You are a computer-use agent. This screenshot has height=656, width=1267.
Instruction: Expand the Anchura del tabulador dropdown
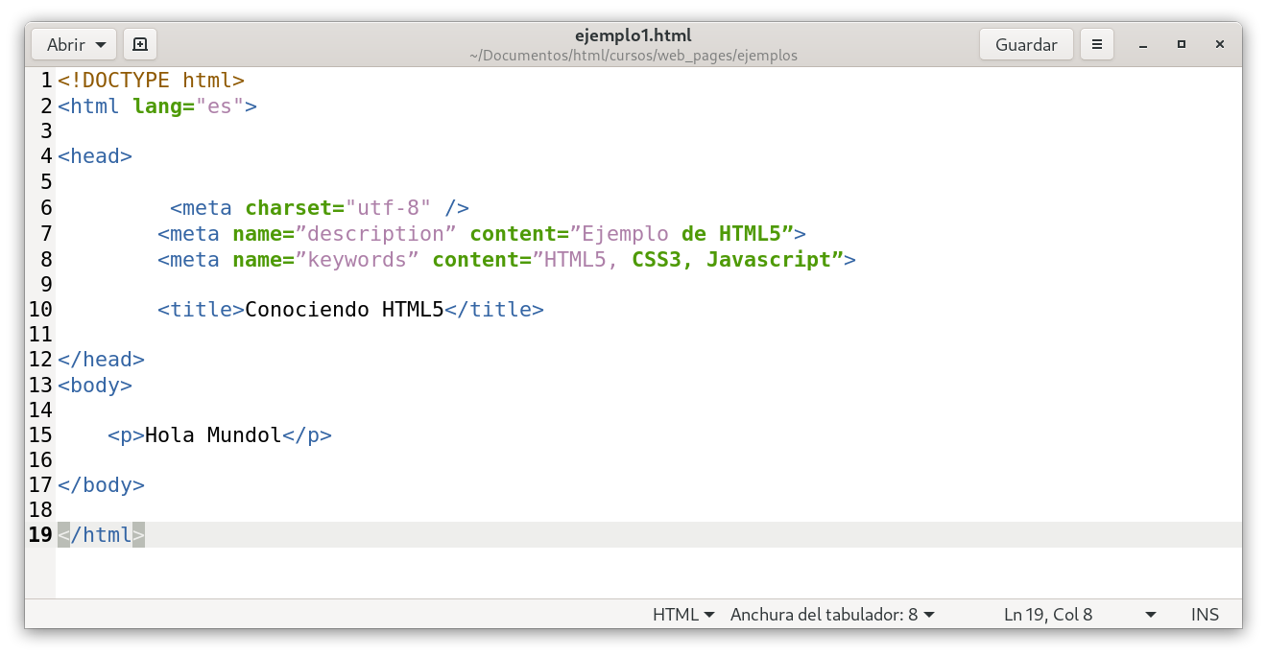click(x=831, y=615)
